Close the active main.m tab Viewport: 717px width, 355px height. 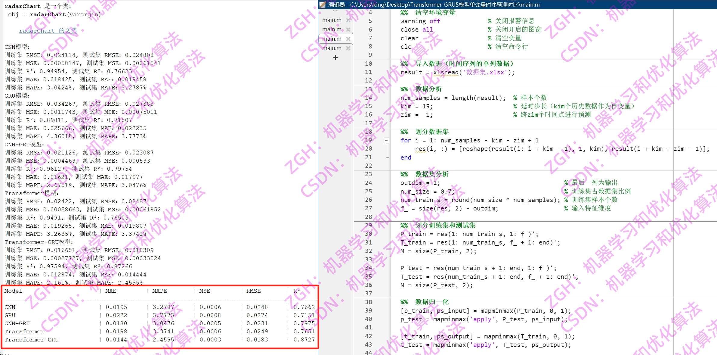click(x=349, y=39)
